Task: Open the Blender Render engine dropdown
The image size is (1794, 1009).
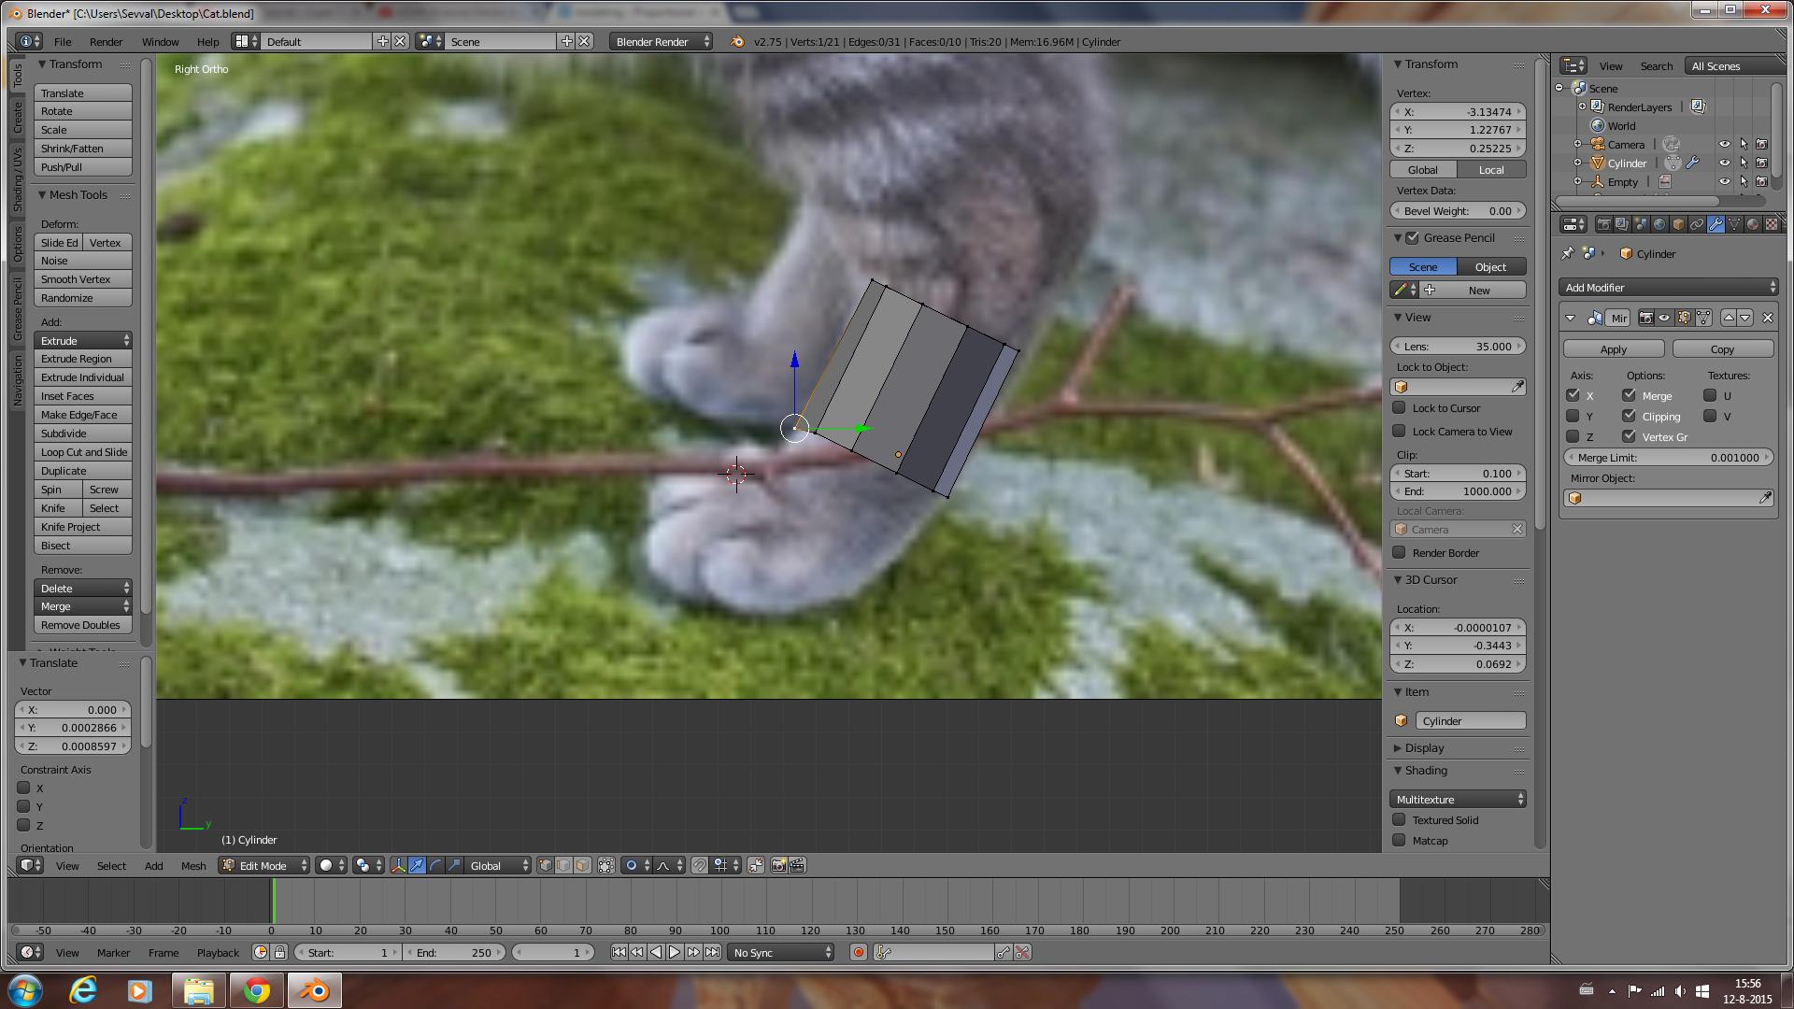Action: pos(662,41)
